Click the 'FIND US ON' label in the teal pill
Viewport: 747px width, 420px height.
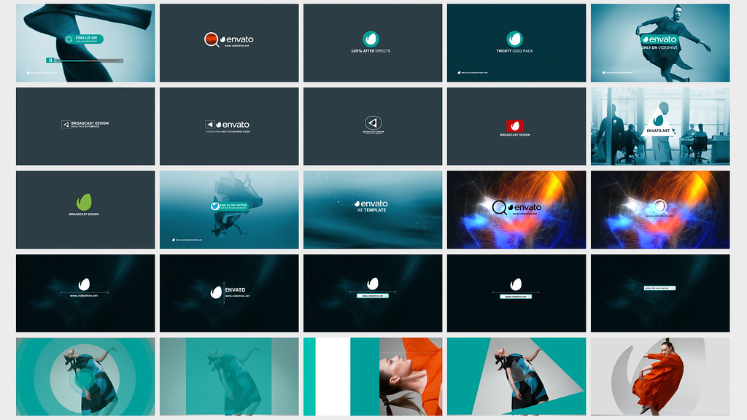click(x=86, y=38)
